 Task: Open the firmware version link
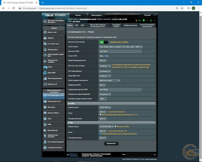120,19
